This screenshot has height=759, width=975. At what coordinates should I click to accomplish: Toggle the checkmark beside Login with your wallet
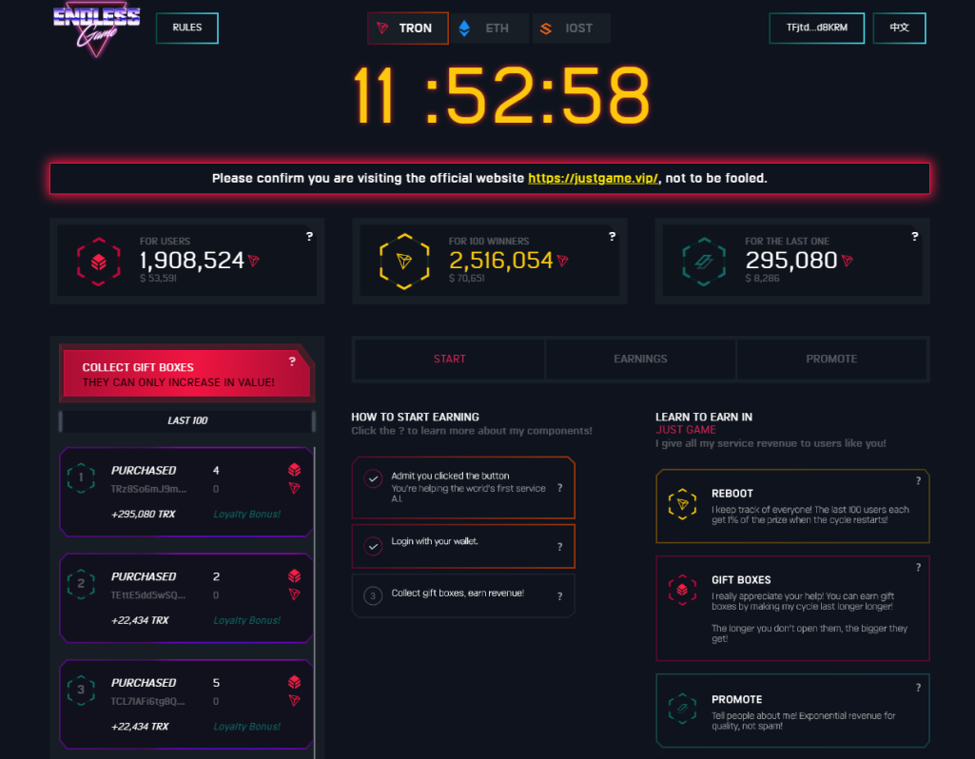(373, 546)
